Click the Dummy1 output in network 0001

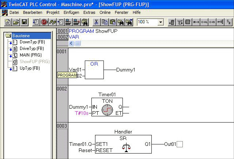(126, 70)
